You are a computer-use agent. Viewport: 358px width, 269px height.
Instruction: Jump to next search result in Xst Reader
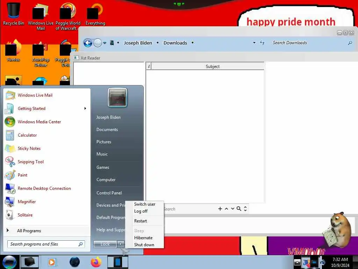pos(232,209)
